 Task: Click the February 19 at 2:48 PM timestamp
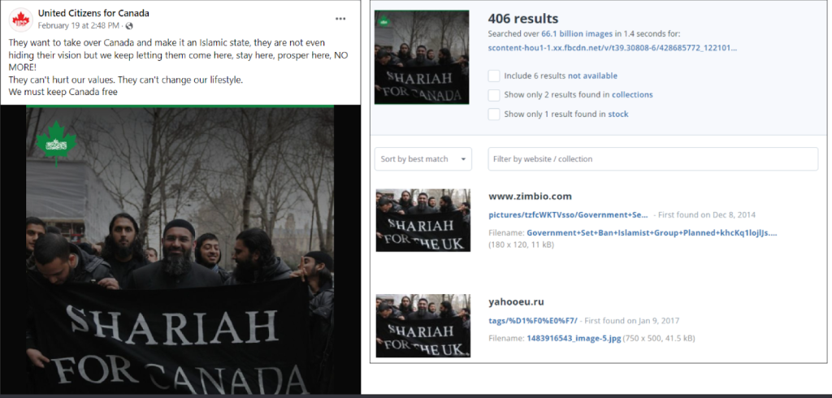(80, 26)
